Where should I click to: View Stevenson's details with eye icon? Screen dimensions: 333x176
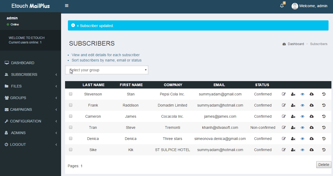click(302, 94)
